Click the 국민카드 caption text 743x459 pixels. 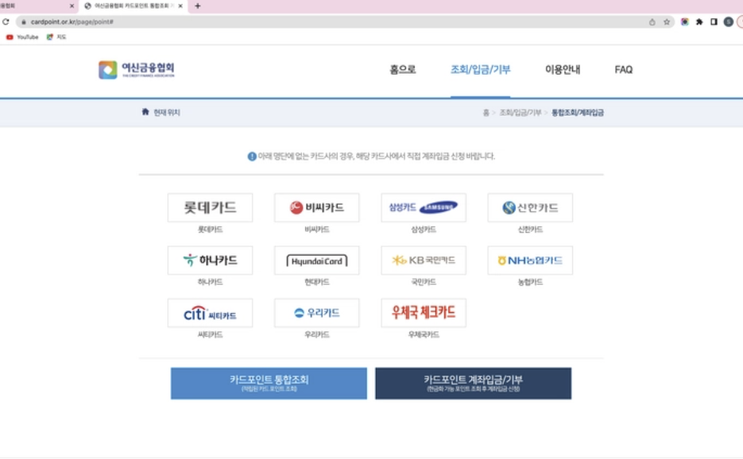tap(424, 282)
